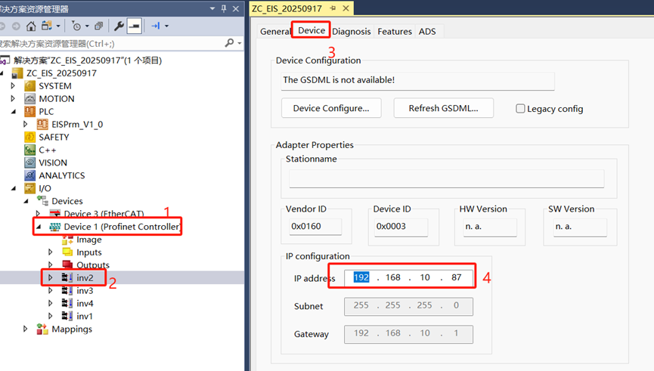Expand the inv3 device node
Image resolution: width=654 pixels, height=371 pixels.
click(51, 291)
